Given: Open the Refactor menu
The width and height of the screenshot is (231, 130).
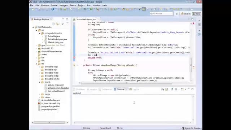Looking at the screenshot, I should coord(45,5).
